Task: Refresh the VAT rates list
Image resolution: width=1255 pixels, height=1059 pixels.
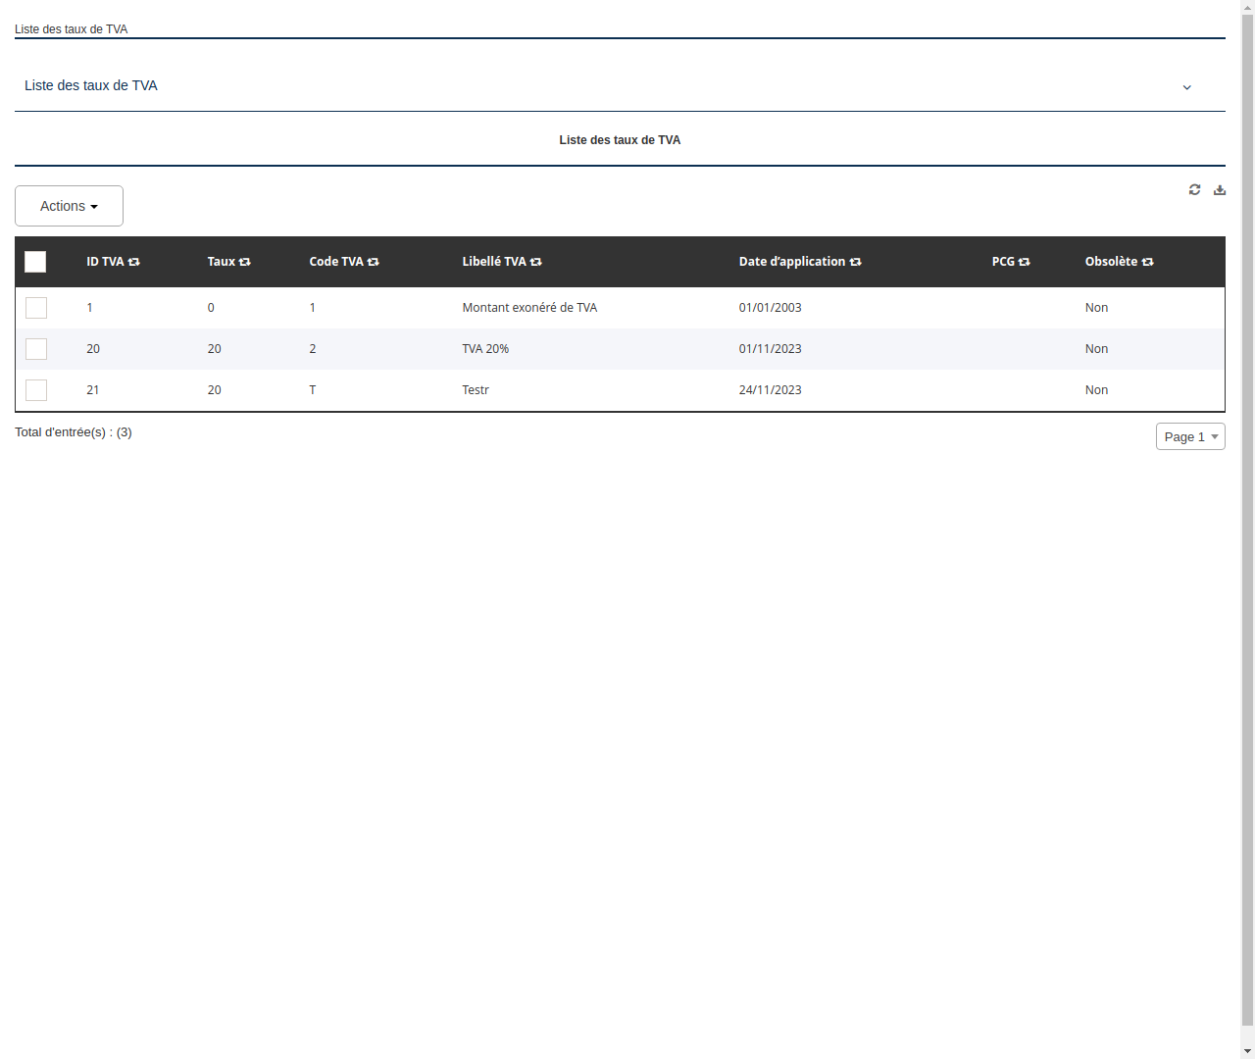Action: (x=1194, y=189)
